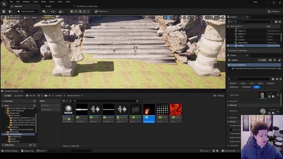The image size is (283, 159).
Task: Open the Edit menu
Action: (x=18, y=2)
